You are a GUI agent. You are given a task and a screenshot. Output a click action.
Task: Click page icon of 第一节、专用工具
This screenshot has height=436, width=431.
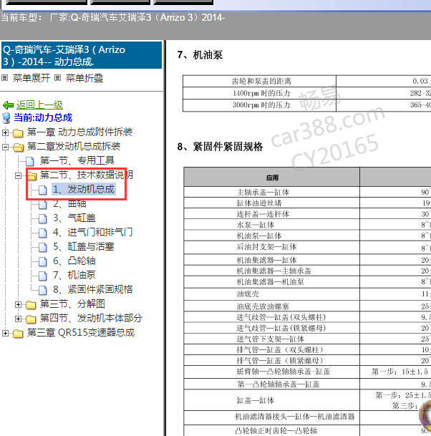click(30, 161)
